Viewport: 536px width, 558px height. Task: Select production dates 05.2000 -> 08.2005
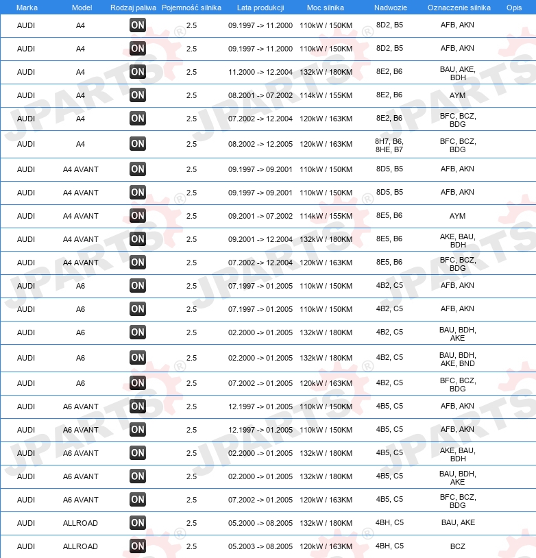(x=260, y=523)
